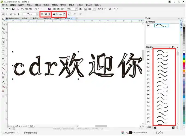The width and height of the screenshot is (186, 136).
Task: Click the Open folder icon
Action: coord(7,9)
